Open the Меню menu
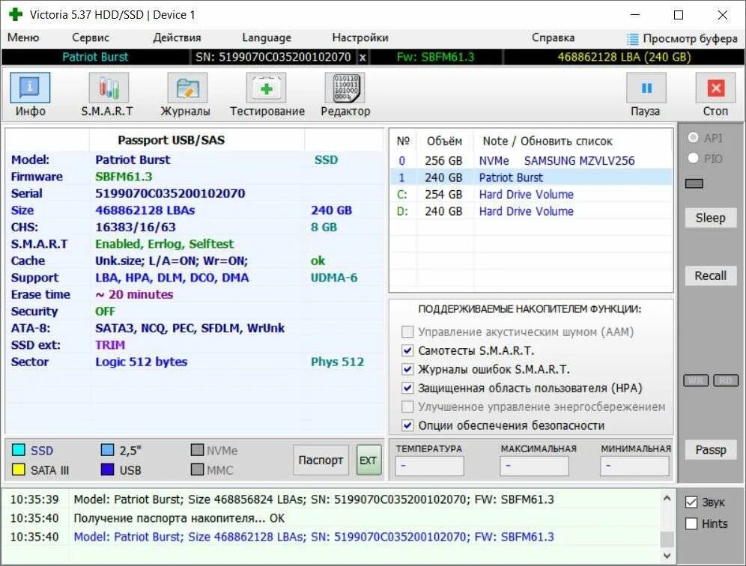Image resolution: width=746 pixels, height=566 pixels. (x=23, y=37)
